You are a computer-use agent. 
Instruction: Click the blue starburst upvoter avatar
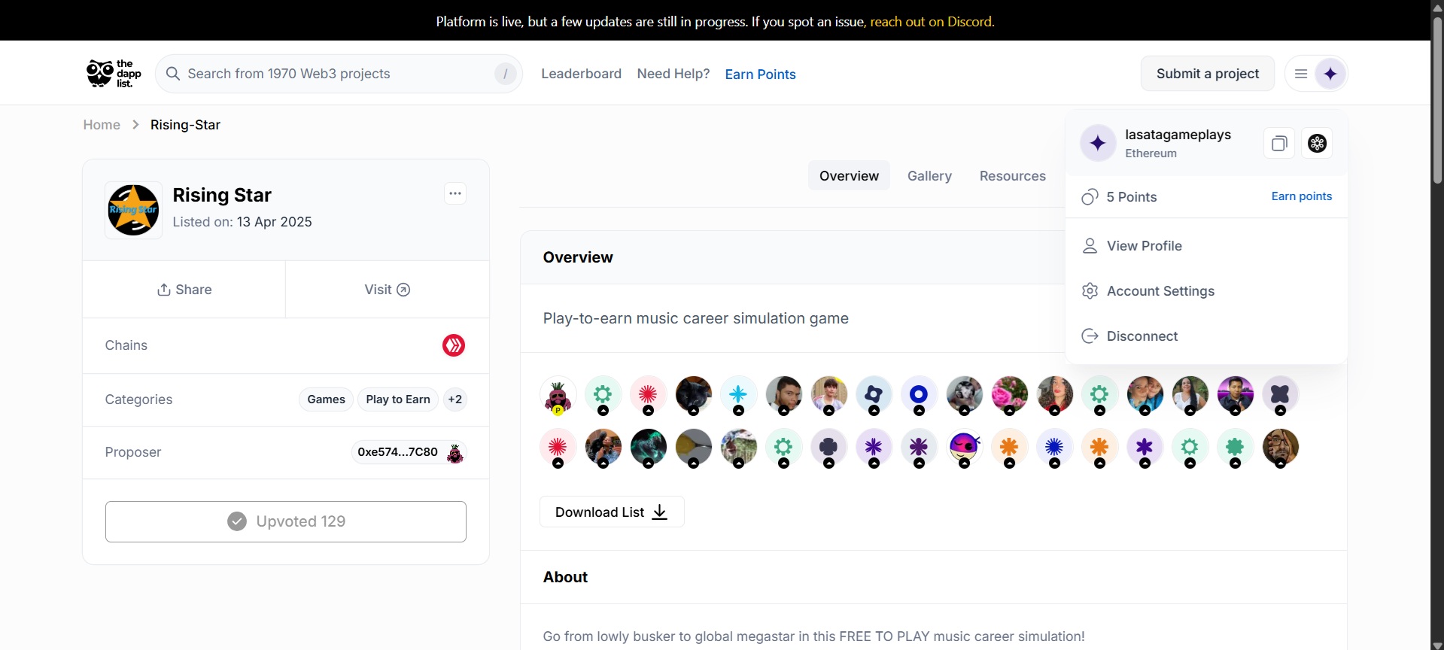pos(1054,448)
